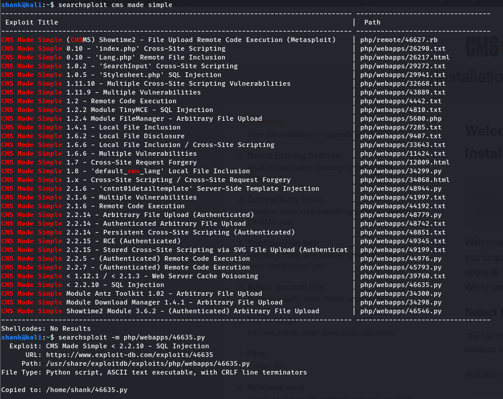This screenshot has width=503, height=399.
Task: Click the 'searchsploit cms made simple' command
Action: point(115,5)
